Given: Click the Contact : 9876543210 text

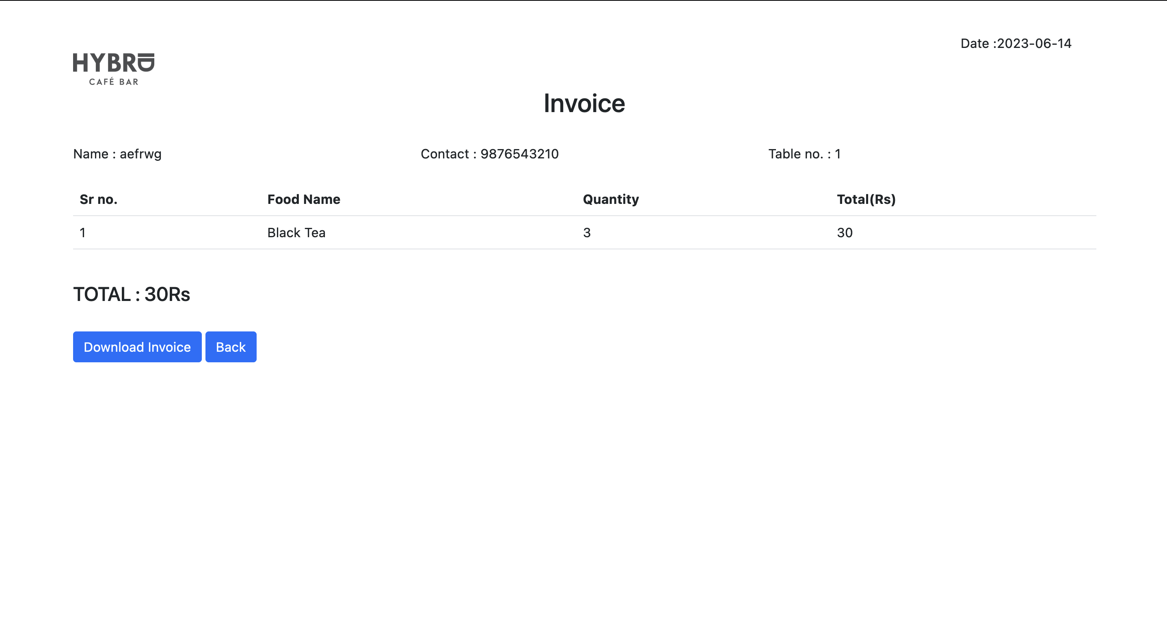Looking at the screenshot, I should 490,154.
